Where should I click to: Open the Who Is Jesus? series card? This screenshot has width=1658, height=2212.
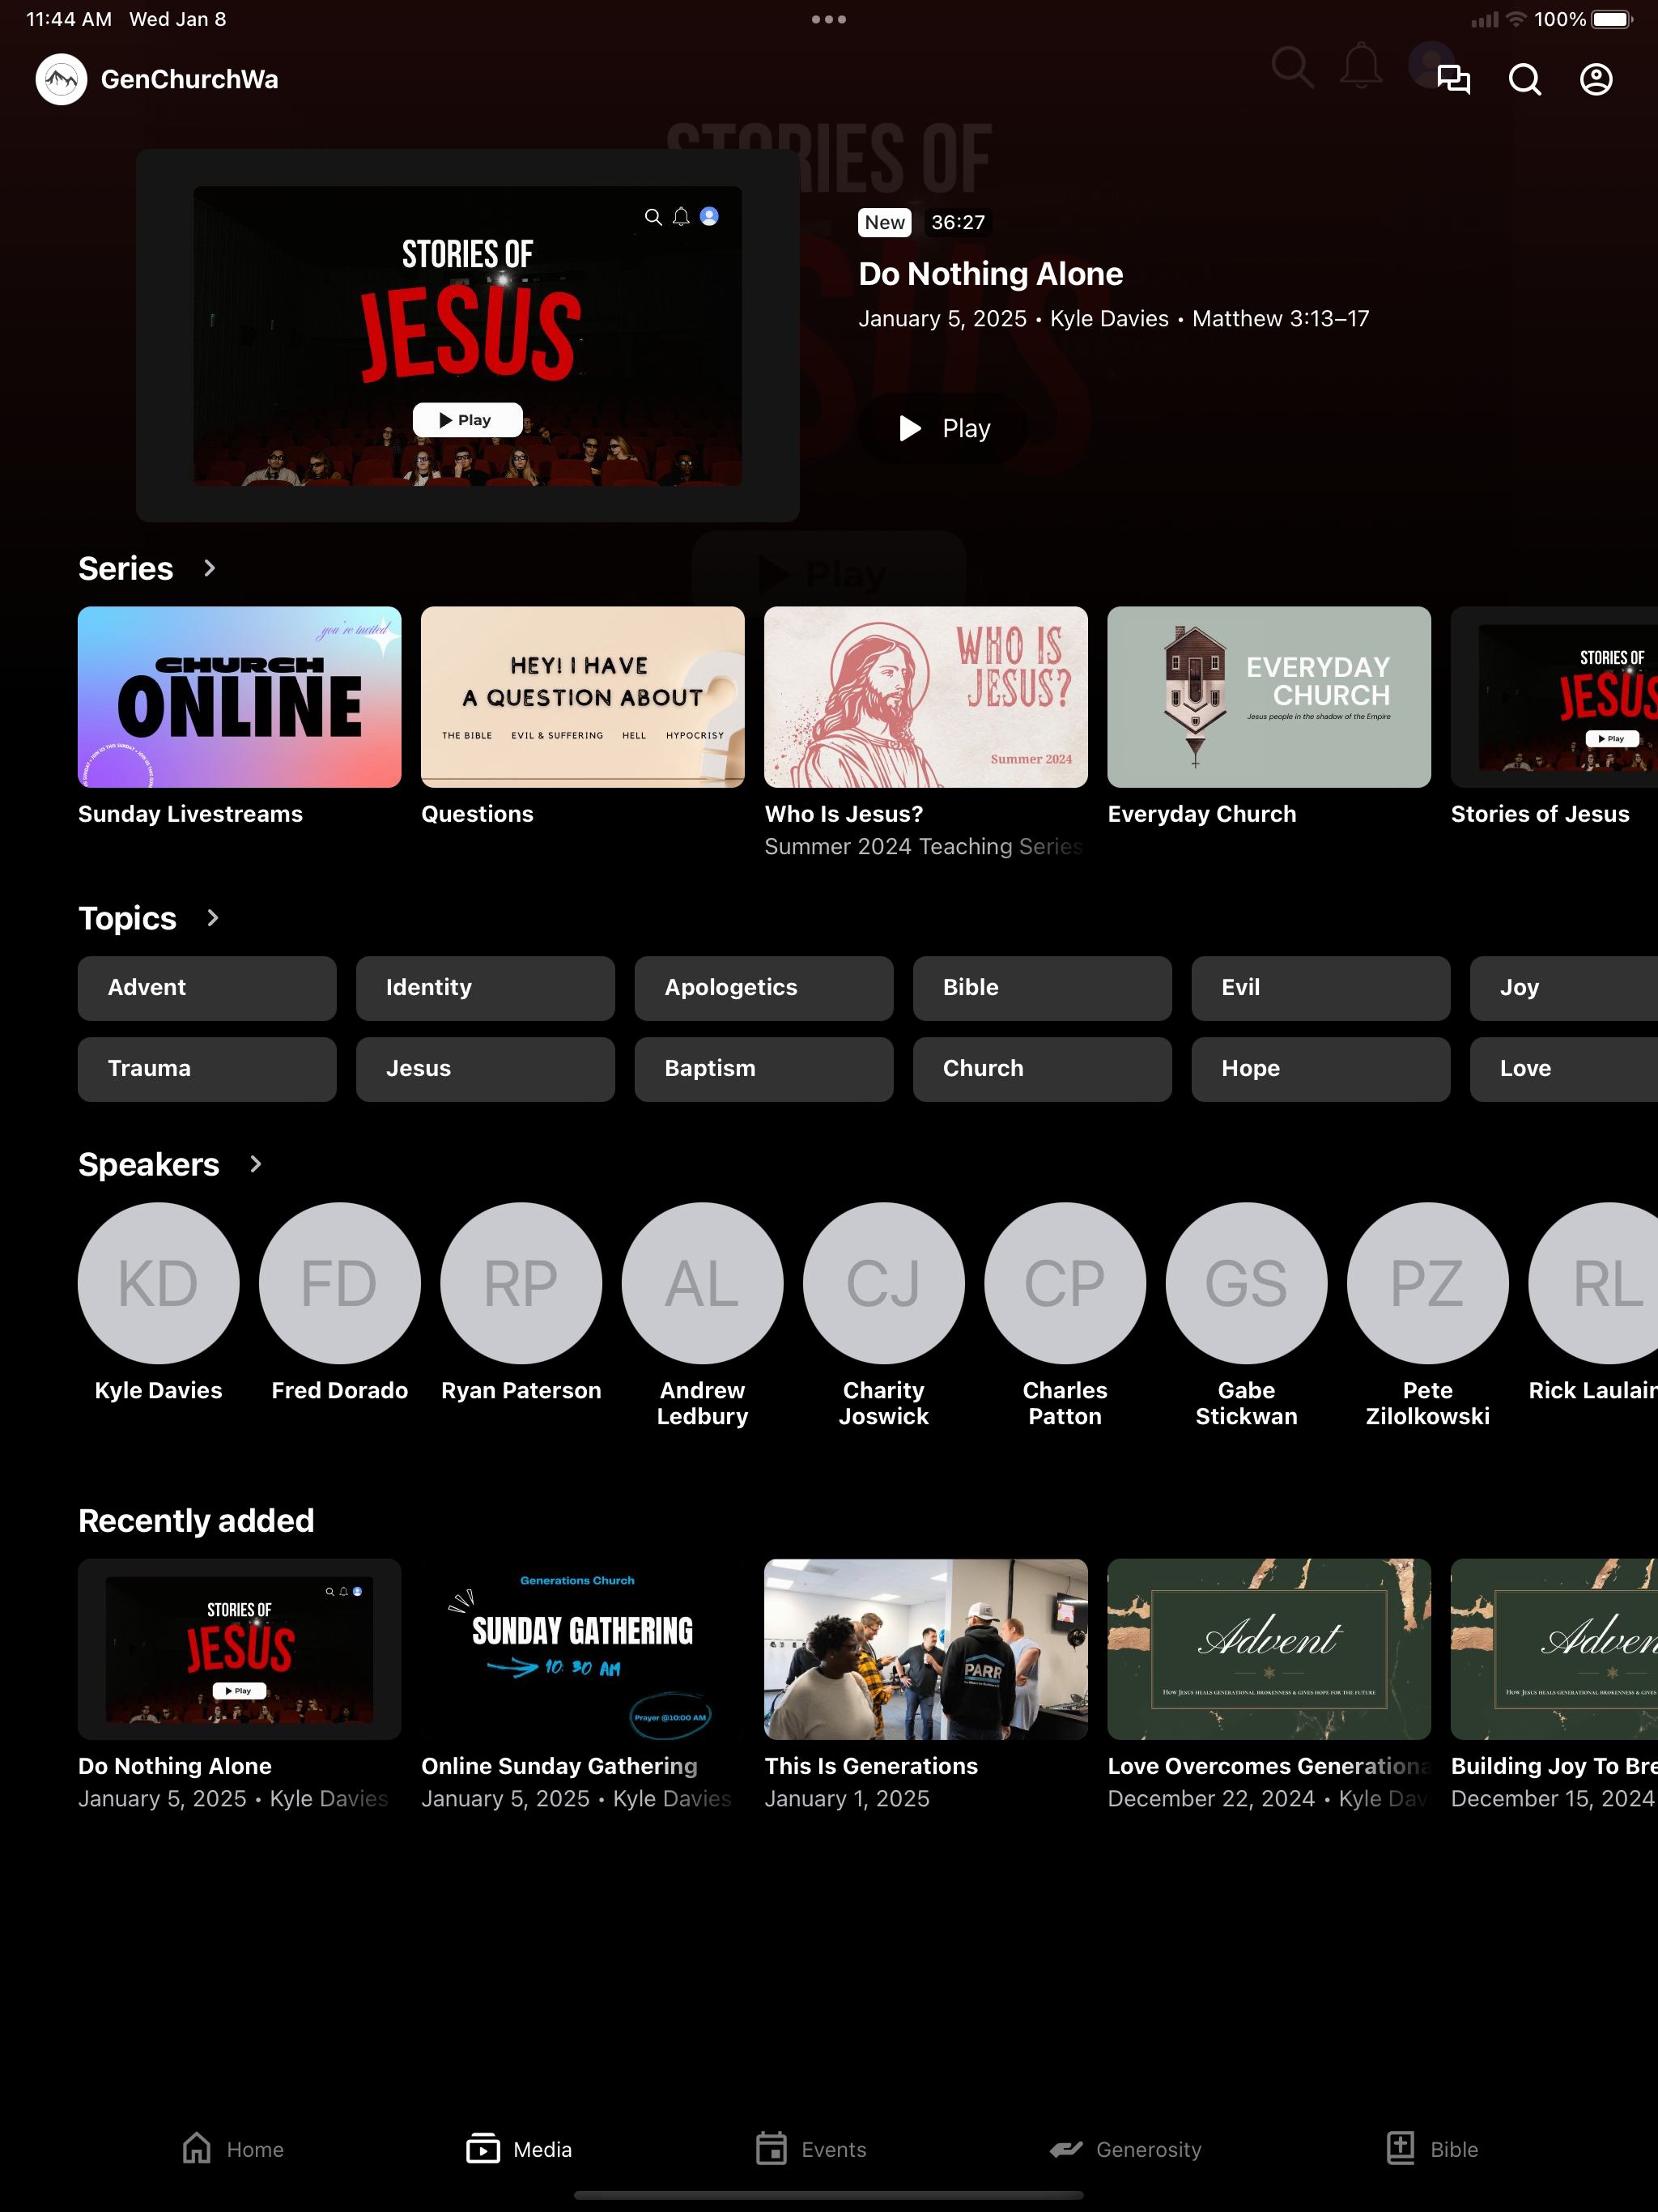click(926, 697)
